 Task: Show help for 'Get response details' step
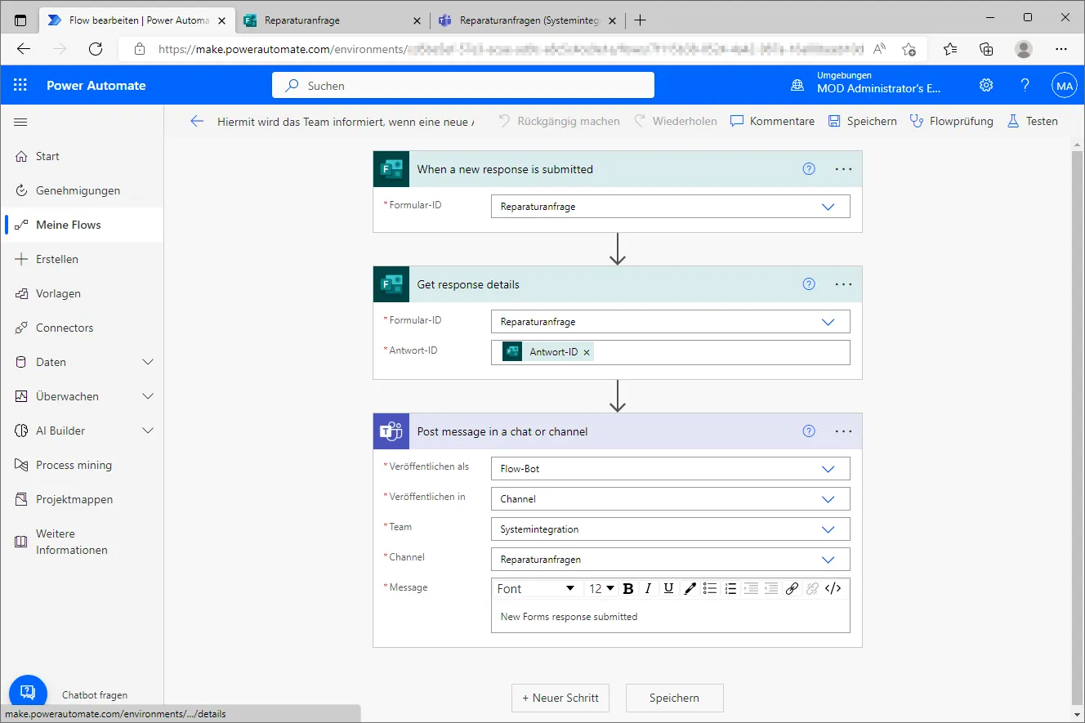tap(809, 284)
